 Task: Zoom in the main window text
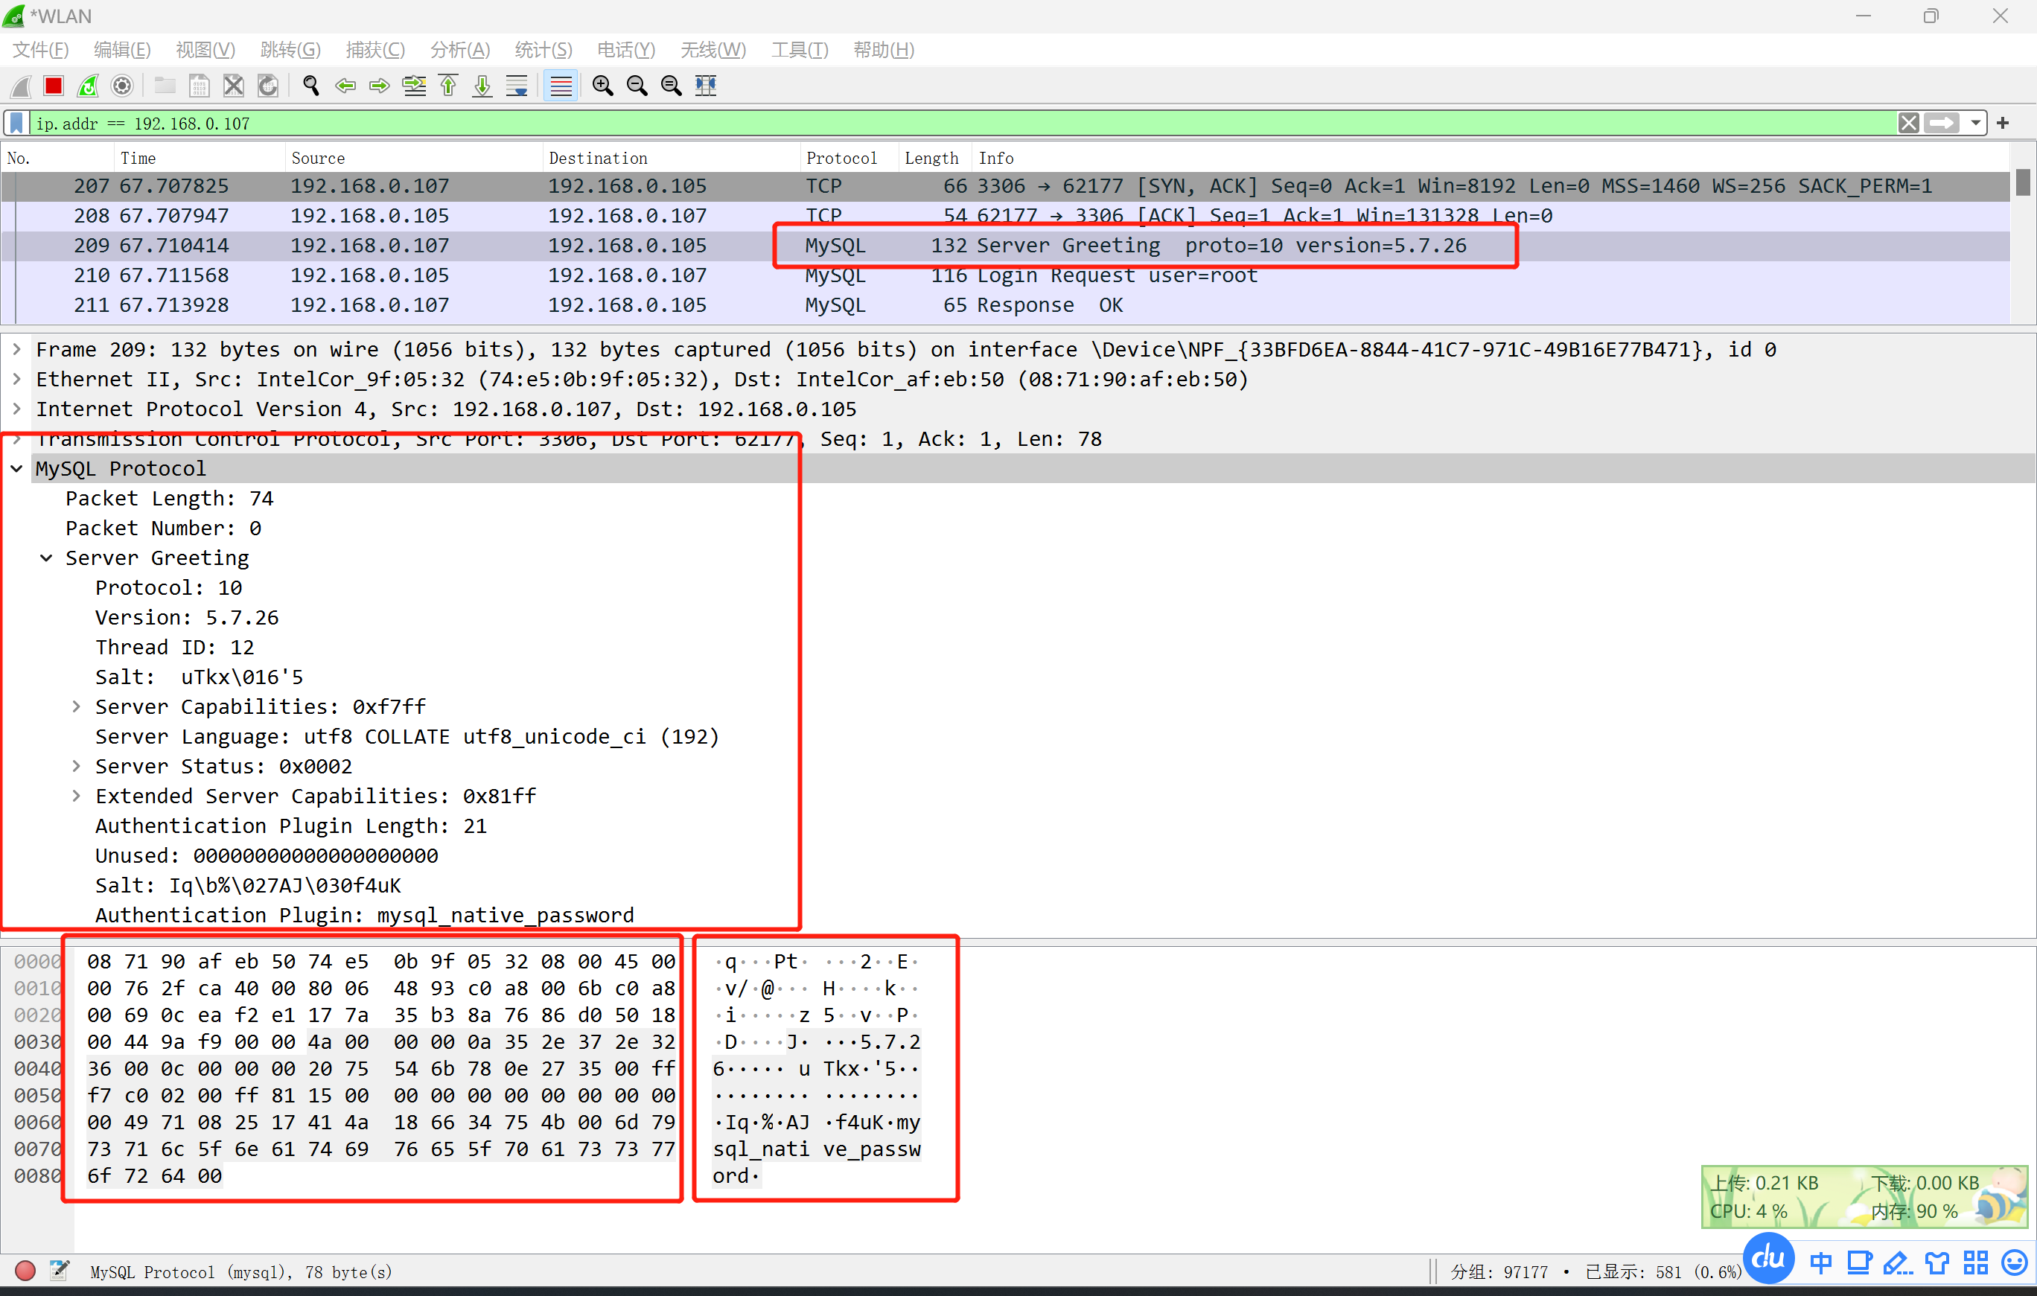(x=602, y=86)
